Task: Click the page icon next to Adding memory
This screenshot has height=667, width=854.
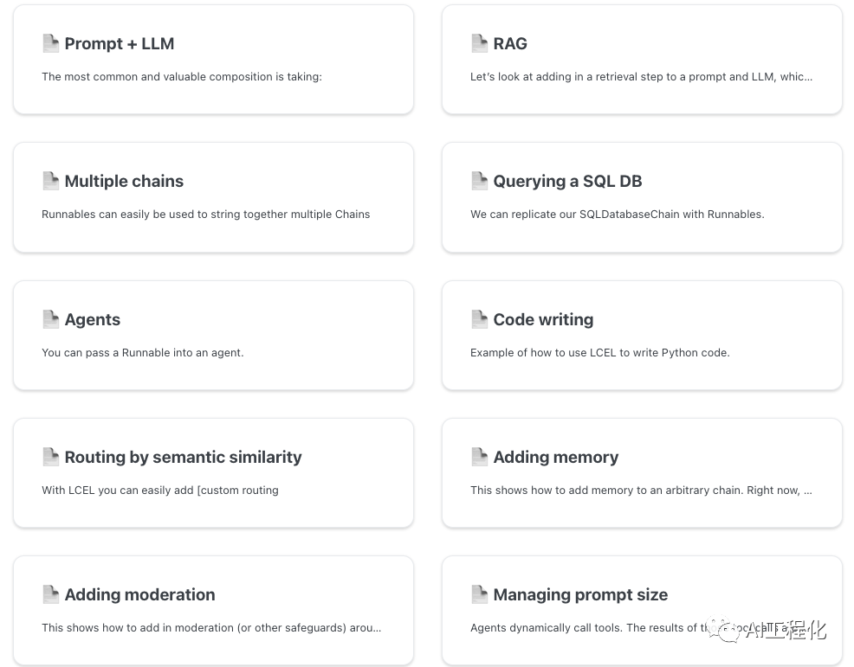Action: (x=479, y=457)
